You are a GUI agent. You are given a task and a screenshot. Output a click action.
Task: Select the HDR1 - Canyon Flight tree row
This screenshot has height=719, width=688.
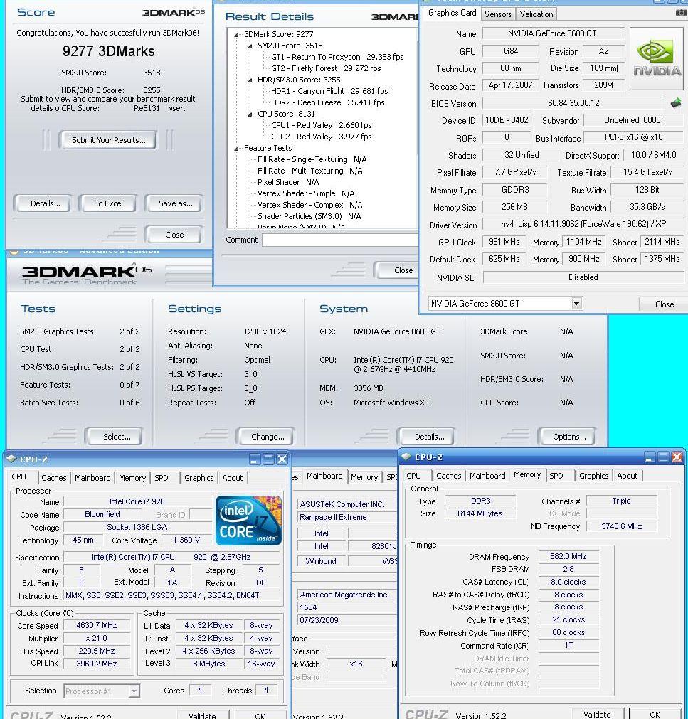click(329, 91)
